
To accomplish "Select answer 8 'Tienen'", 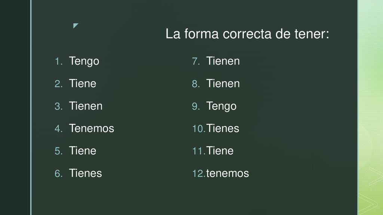I will [223, 84].
